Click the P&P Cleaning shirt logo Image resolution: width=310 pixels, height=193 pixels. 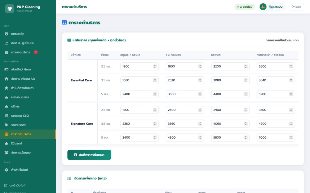pos(10,9)
